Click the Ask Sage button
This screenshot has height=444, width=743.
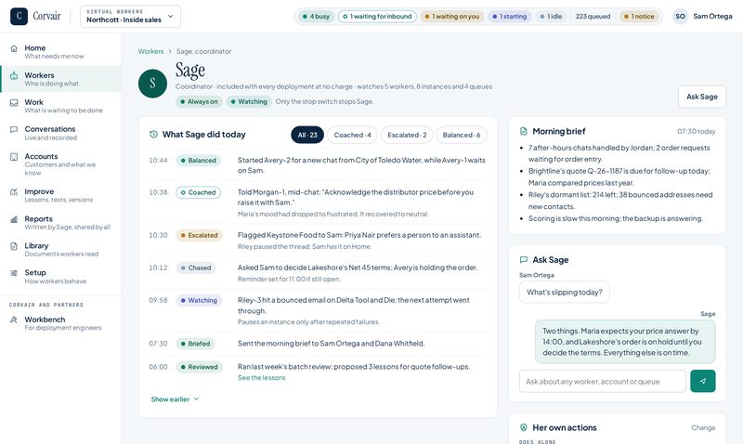702,97
